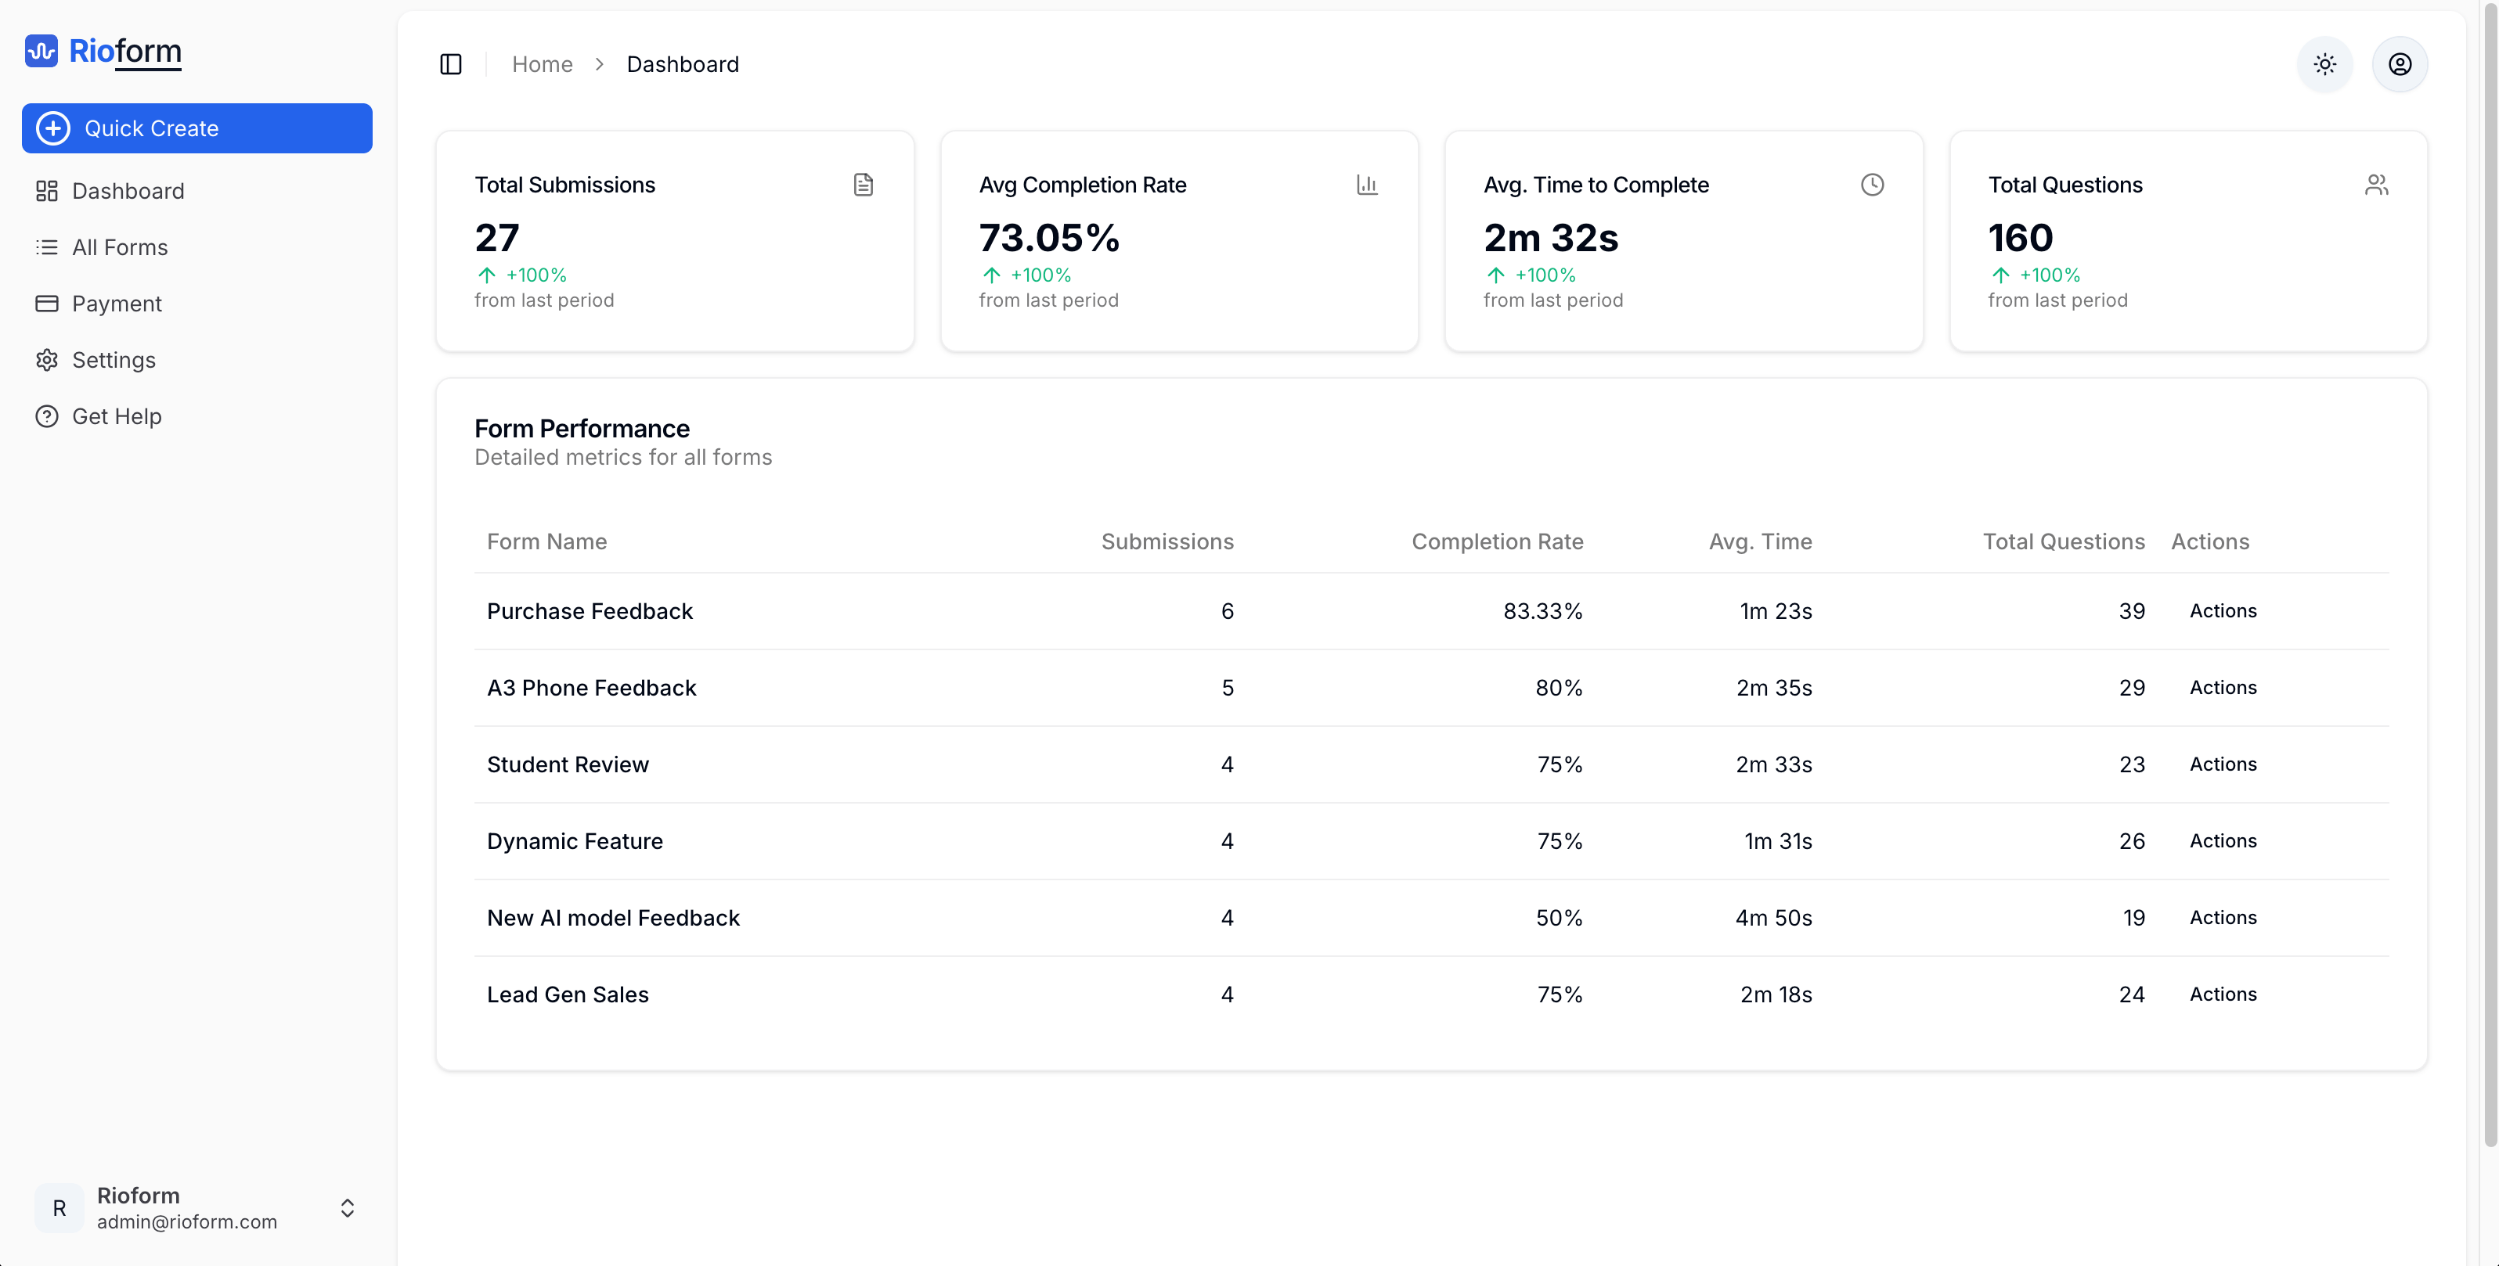The width and height of the screenshot is (2499, 1266).
Task: Select the Rioform logo icon
Action: (x=39, y=52)
